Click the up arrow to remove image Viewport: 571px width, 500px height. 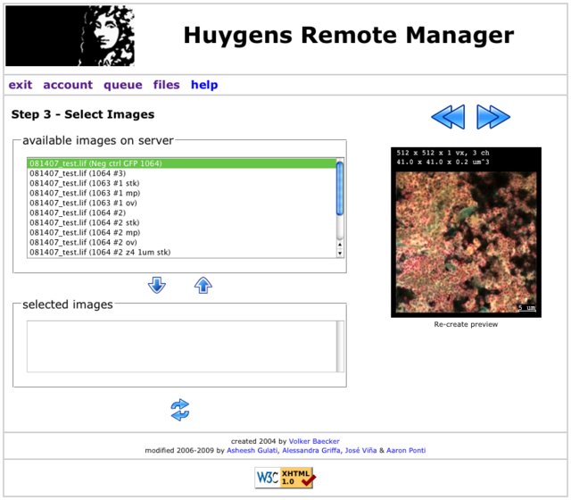(x=203, y=286)
